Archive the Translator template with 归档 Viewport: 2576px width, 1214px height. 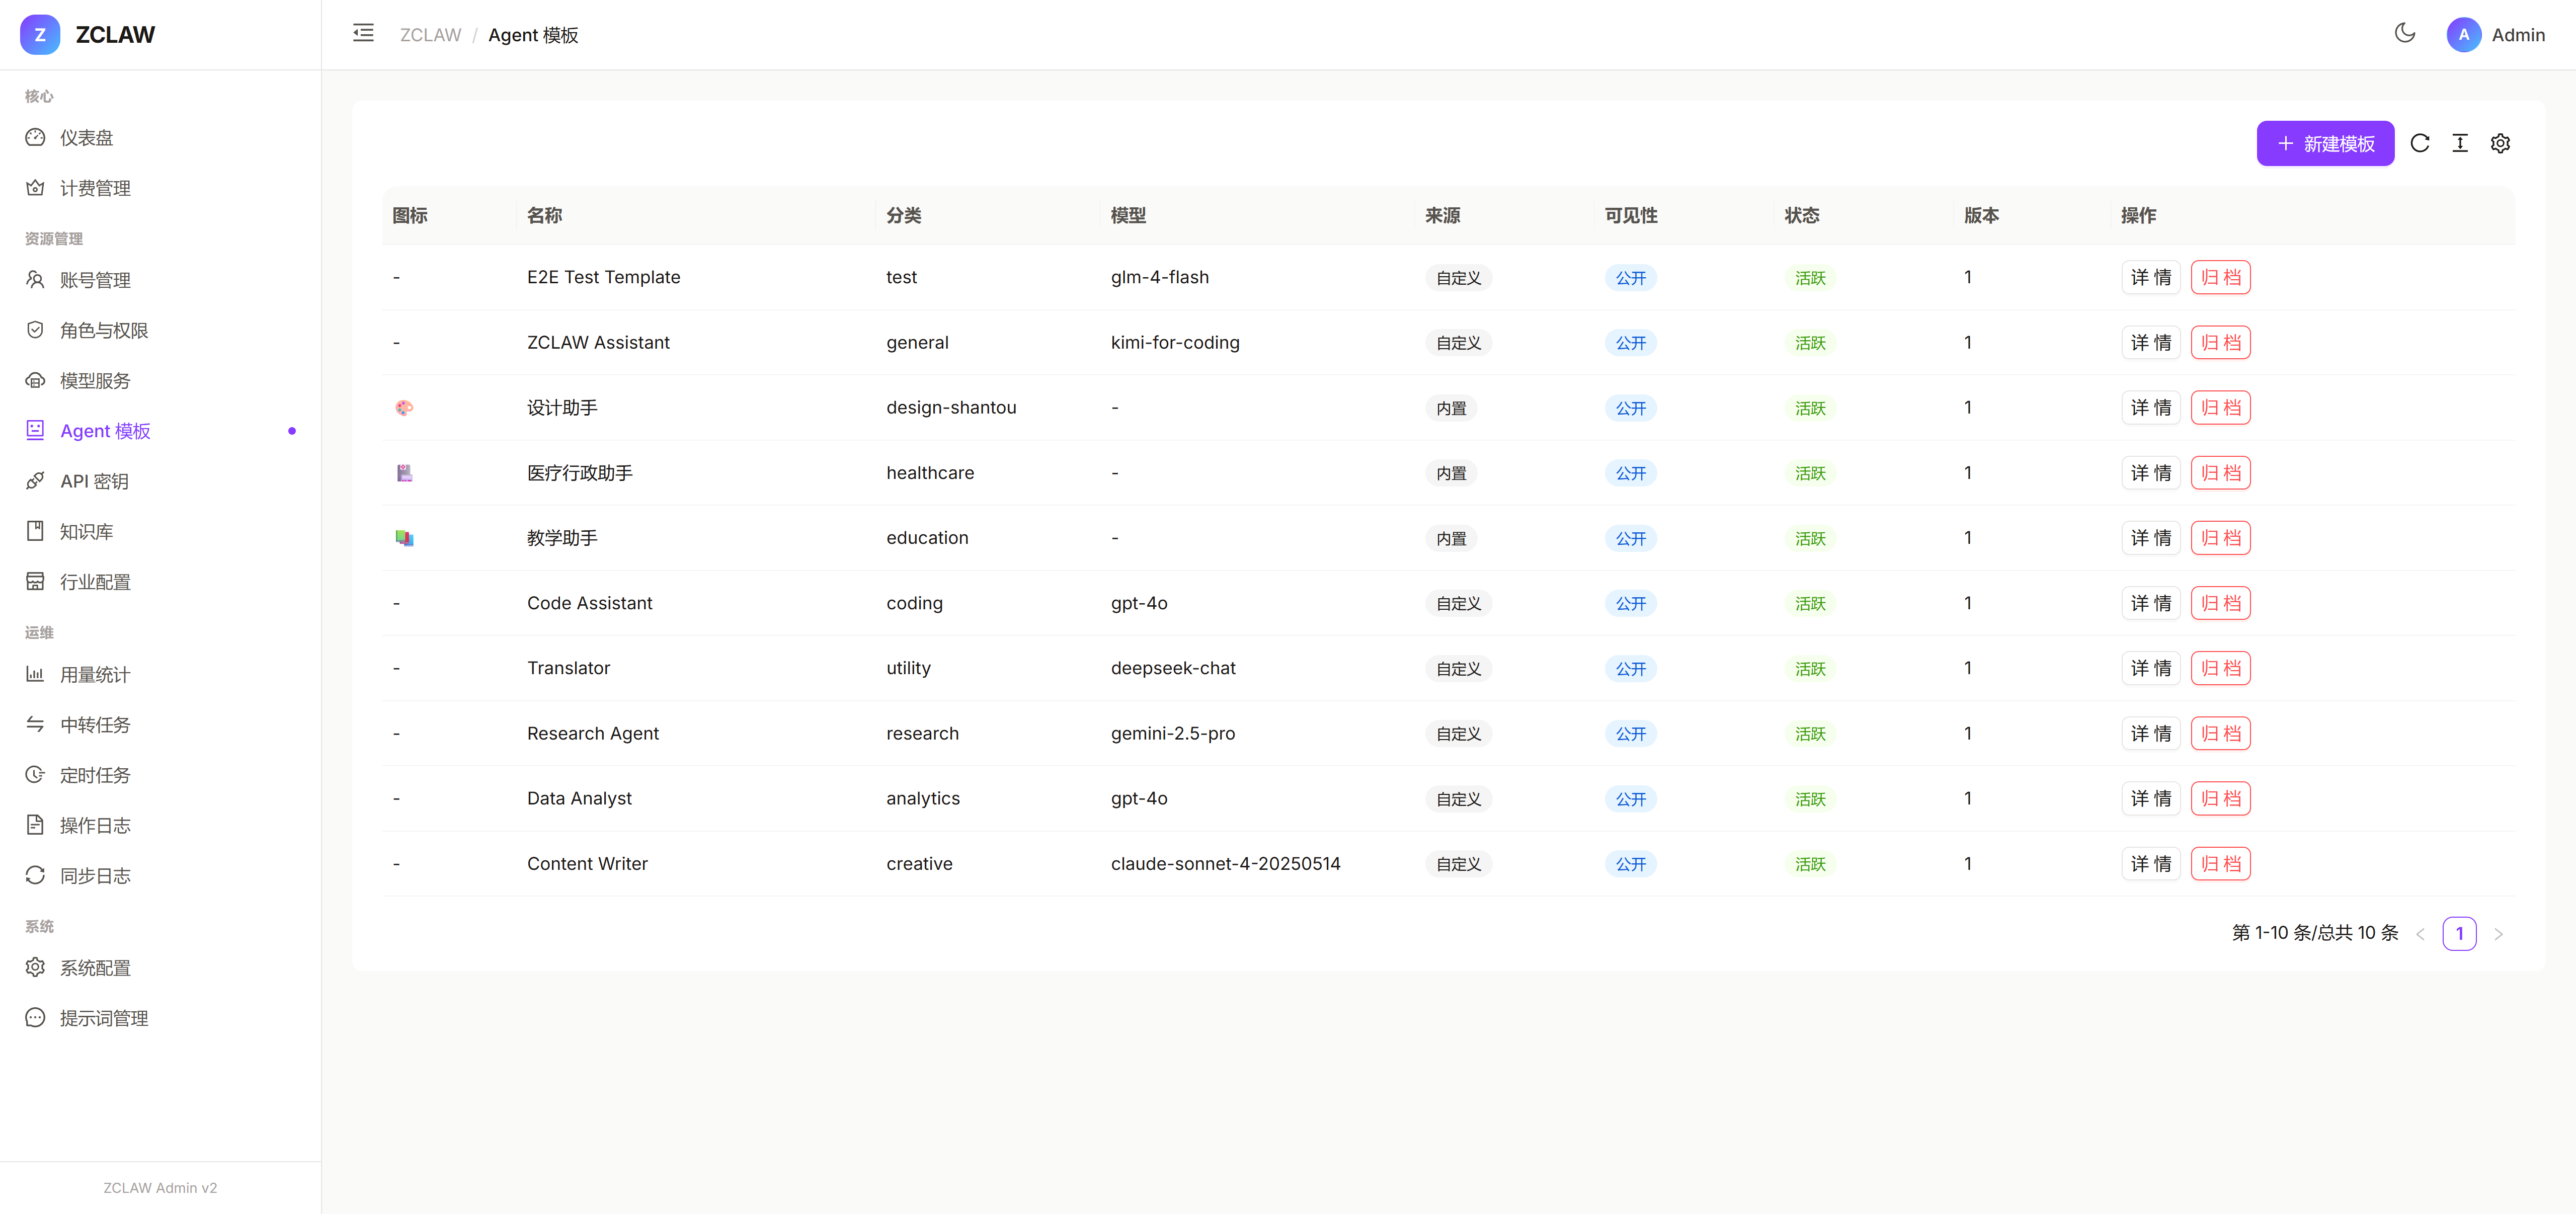pyautogui.click(x=2220, y=668)
